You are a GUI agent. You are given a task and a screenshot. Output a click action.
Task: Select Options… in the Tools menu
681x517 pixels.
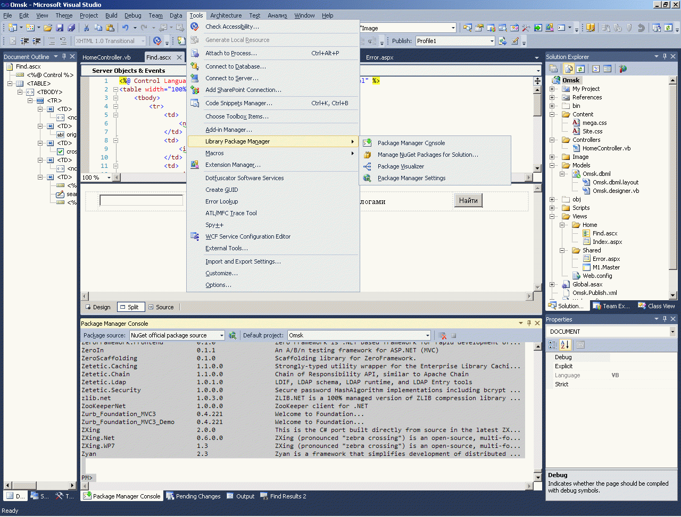(x=273, y=285)
